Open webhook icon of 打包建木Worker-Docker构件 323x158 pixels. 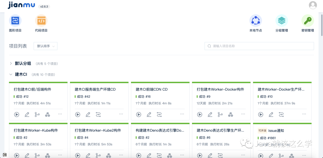(x=231, y=114)
